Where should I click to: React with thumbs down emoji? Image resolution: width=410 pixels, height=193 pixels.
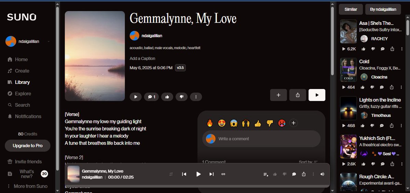(x=270, y=123)
